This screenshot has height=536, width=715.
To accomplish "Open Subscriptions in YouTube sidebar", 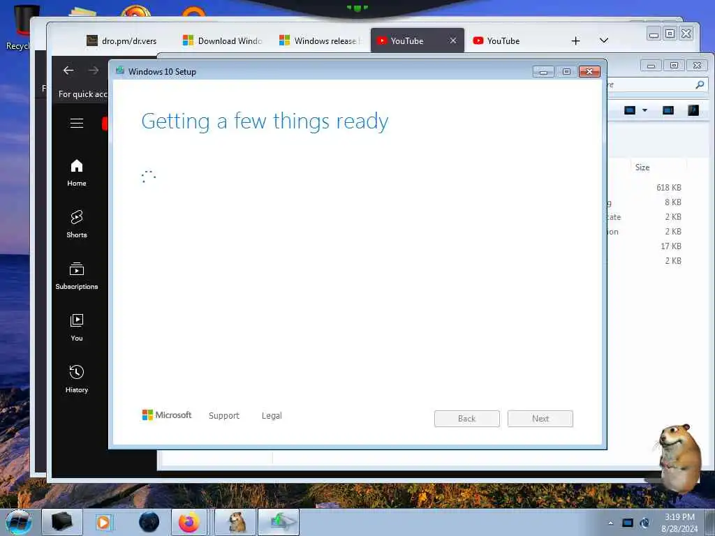I will [x=77, y=276].
